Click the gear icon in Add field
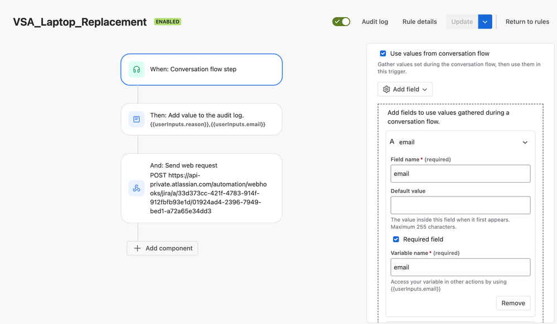The height and width of the screenshot is (324, 557). point(386,90)
